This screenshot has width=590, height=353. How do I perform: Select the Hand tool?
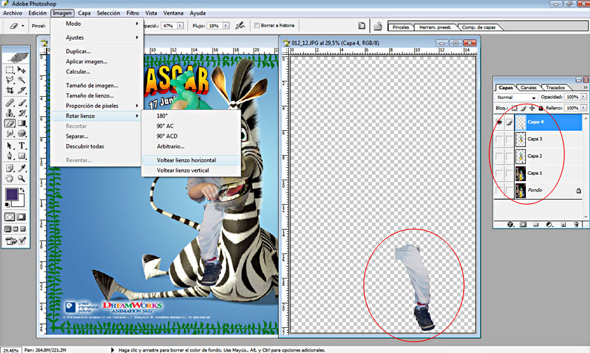pos(10,178)
